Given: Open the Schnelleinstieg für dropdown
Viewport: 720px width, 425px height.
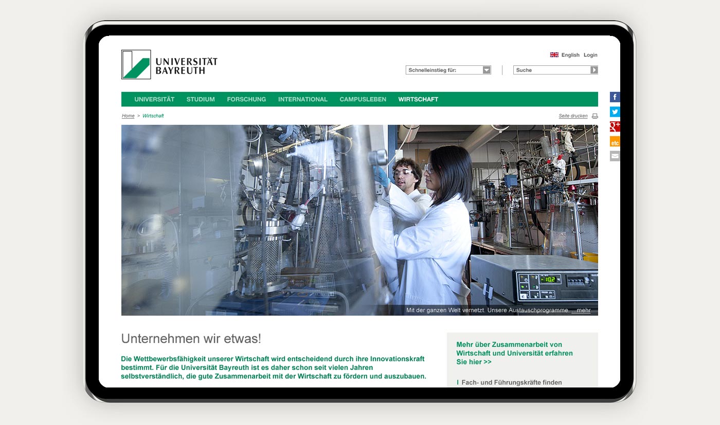Looking at the screenshot, I should (448, 70).
